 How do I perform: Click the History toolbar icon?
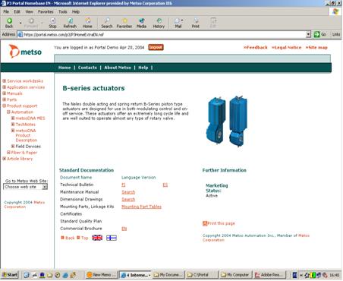tap(159, 21)
